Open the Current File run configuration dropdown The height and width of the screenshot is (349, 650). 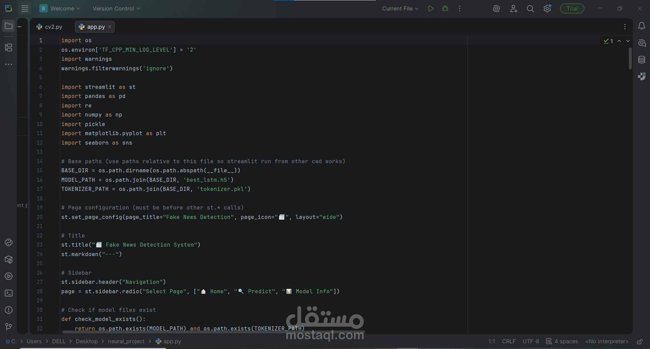pyautogui.click(x=400, y=8)
